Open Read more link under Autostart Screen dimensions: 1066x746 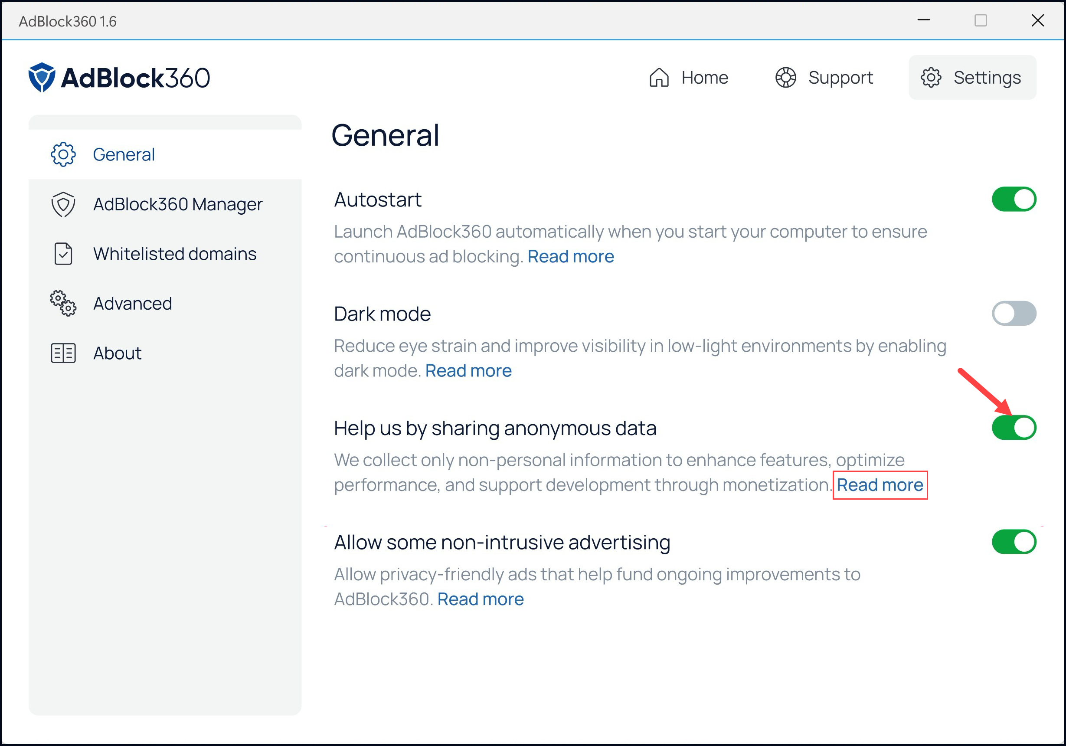(x=571, y=257)
